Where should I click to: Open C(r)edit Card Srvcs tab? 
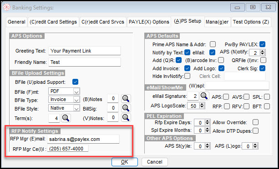[103, 22]
